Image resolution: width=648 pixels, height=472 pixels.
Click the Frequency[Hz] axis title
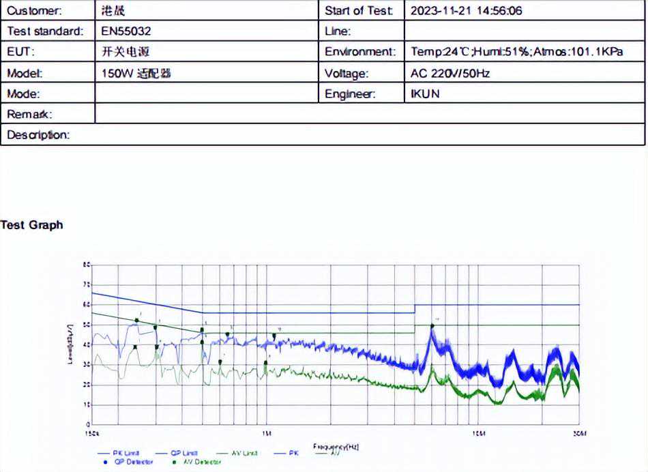336,447
